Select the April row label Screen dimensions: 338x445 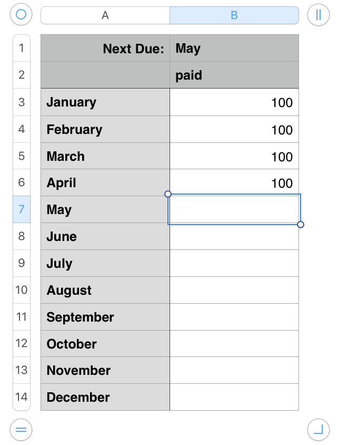[105, 183]
